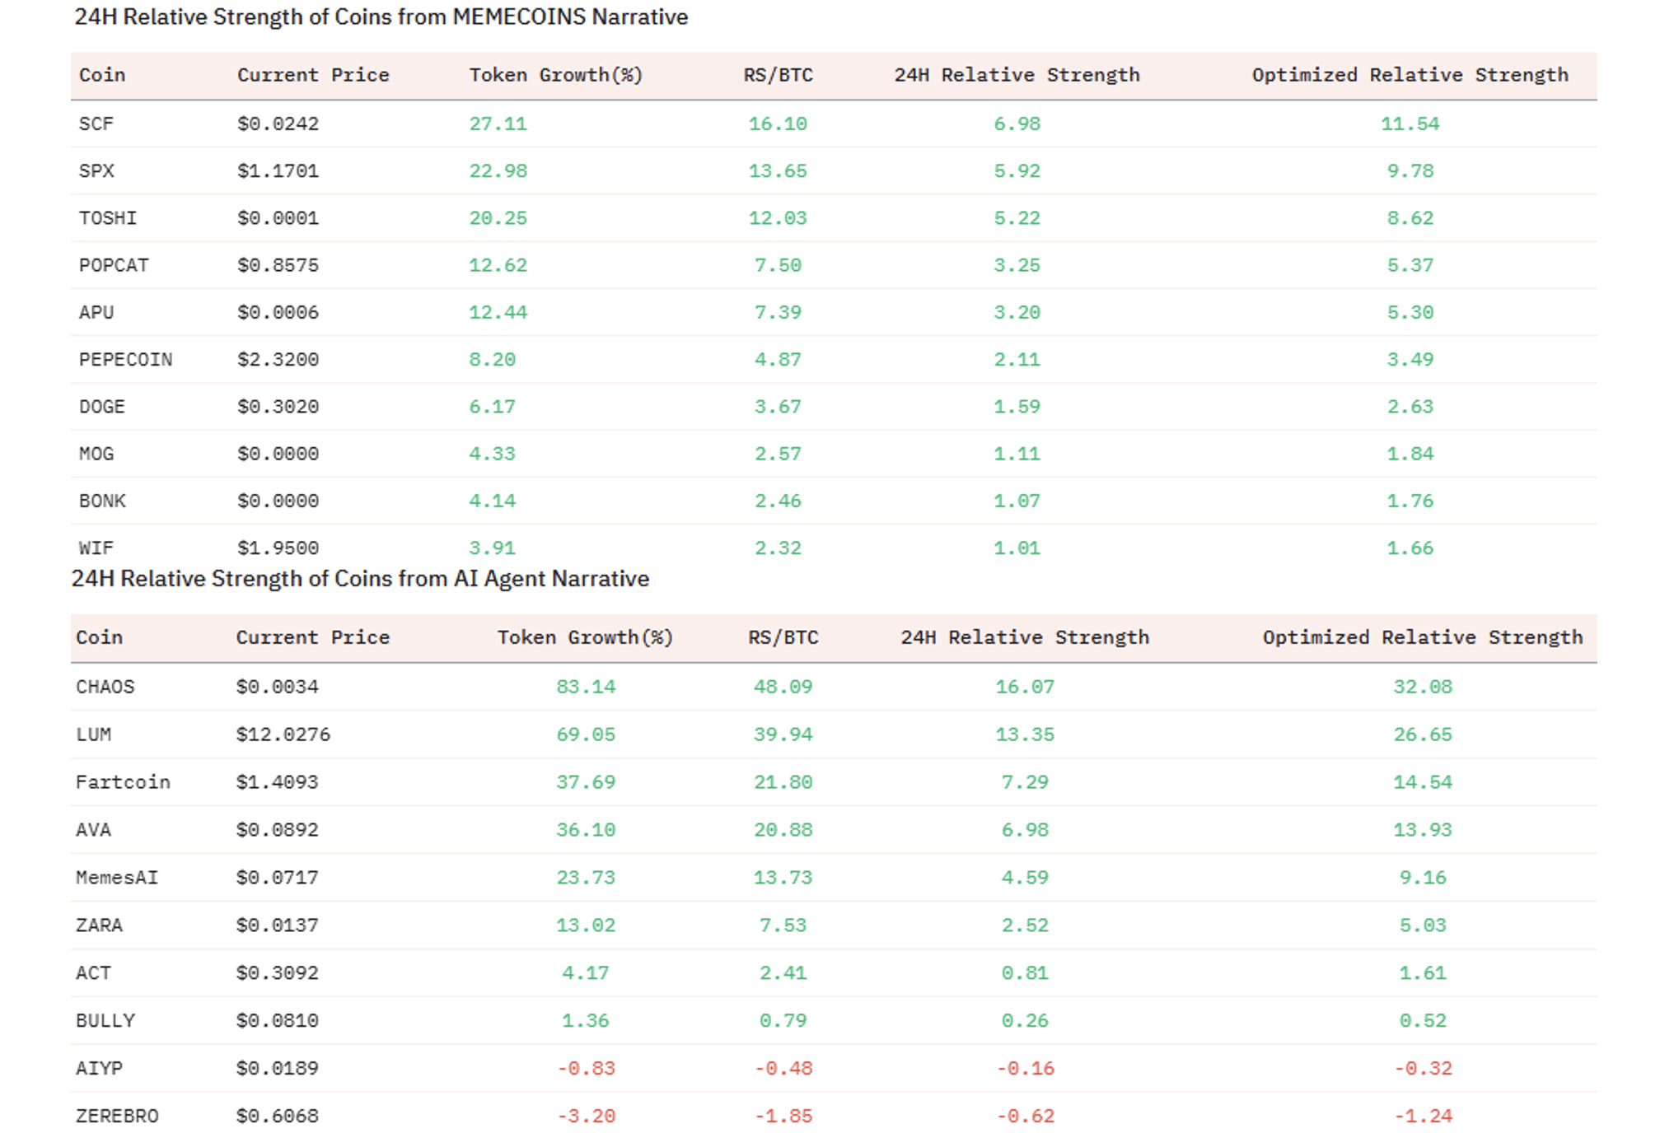1674x1133 pixels.
Task: Select Fartcoin 24H strength 7.29
Action: click(x=1025, y=782)
